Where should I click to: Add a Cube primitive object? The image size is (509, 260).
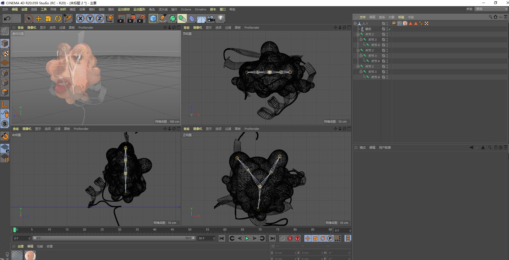tap(153, 18)
